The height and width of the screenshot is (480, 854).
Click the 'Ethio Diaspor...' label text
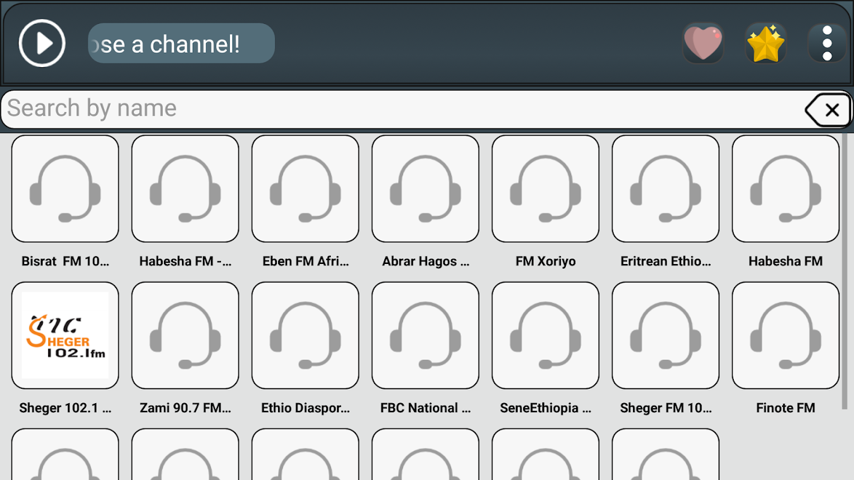pos(306,408)
